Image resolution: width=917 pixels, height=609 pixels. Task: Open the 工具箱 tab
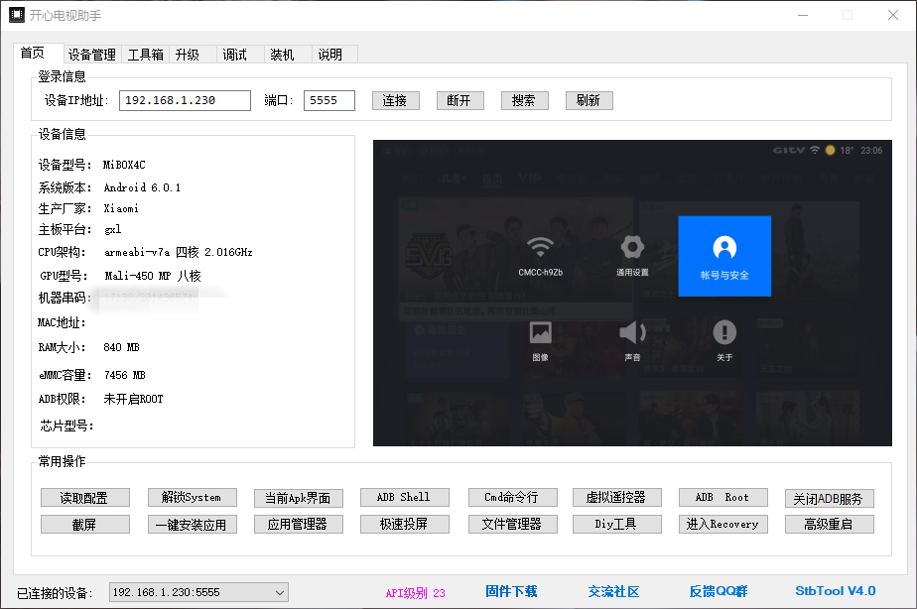click(x=145, y=55)
